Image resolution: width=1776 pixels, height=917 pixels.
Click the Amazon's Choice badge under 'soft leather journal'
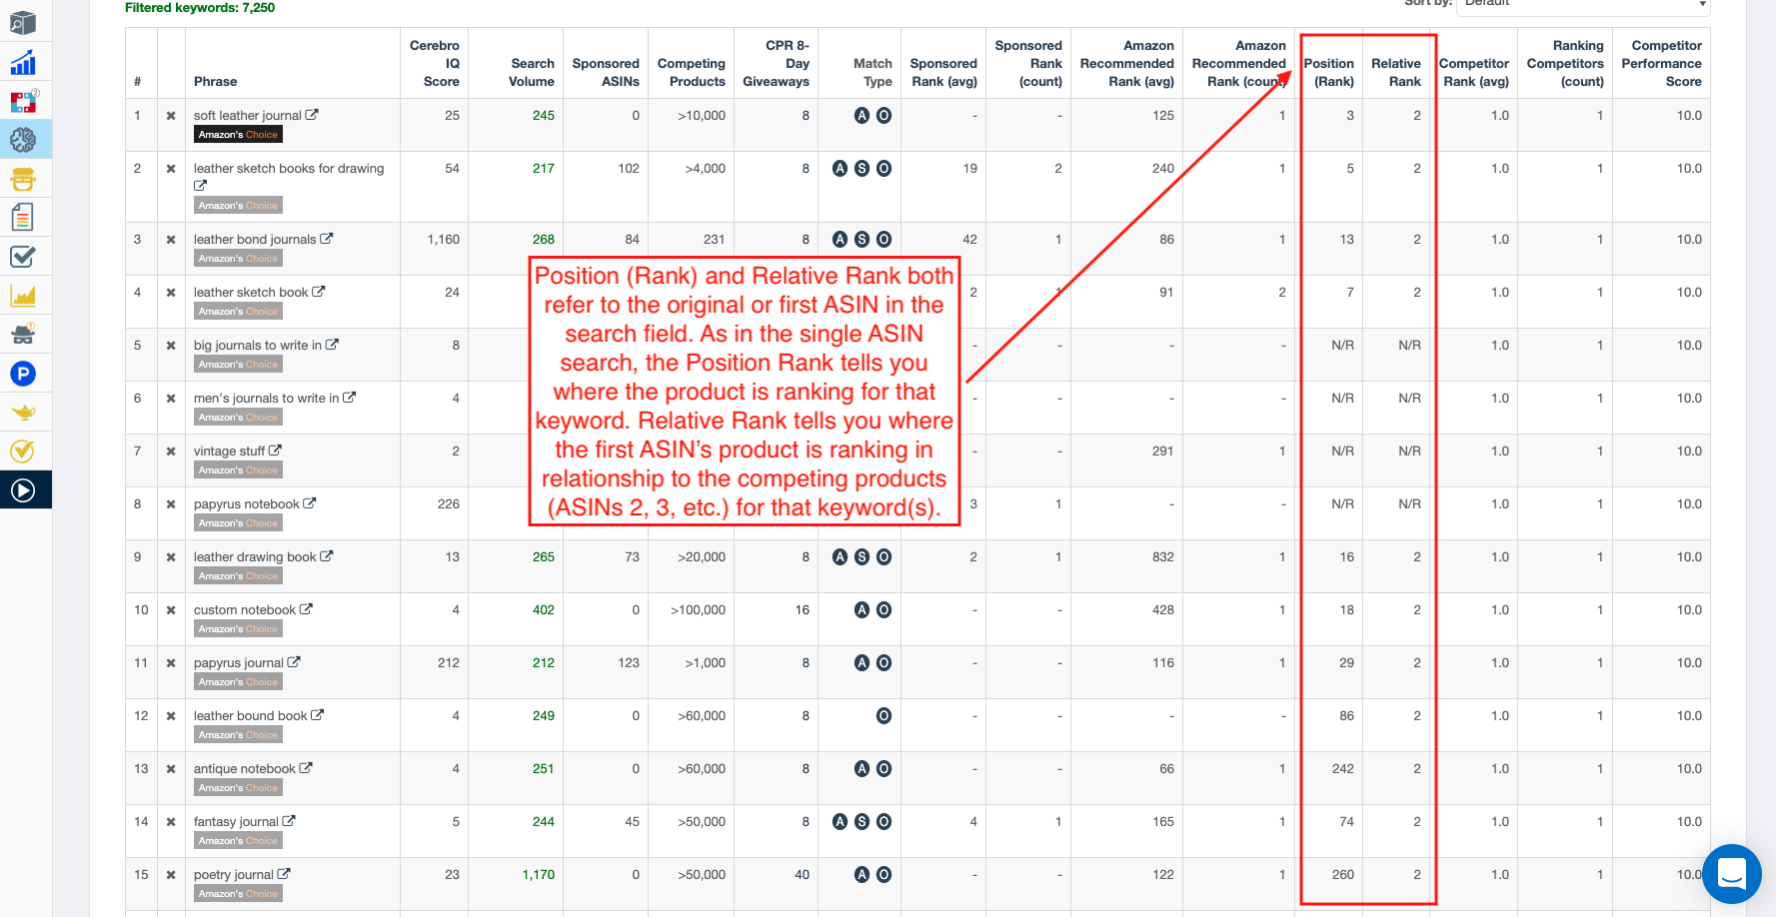[238, 135]
